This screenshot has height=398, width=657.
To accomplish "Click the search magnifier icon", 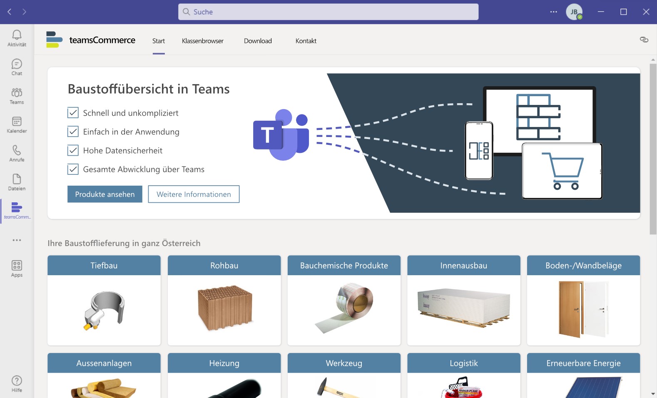I will click(187, 12).
